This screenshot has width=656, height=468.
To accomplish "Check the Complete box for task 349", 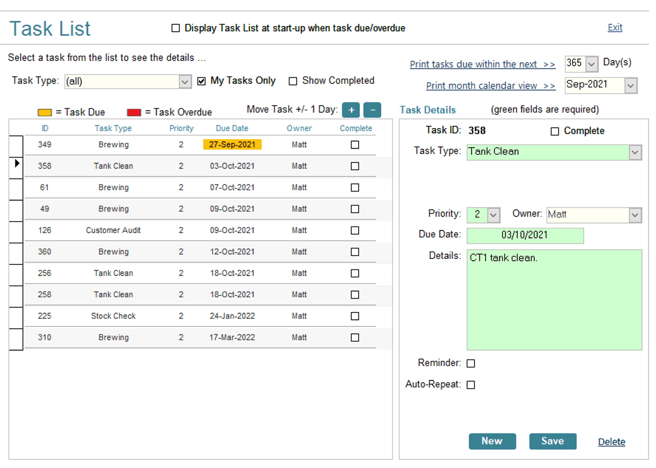I will pos(355,145).
